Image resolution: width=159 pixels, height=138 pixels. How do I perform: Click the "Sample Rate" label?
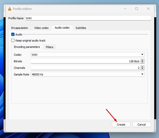[21, 74]
